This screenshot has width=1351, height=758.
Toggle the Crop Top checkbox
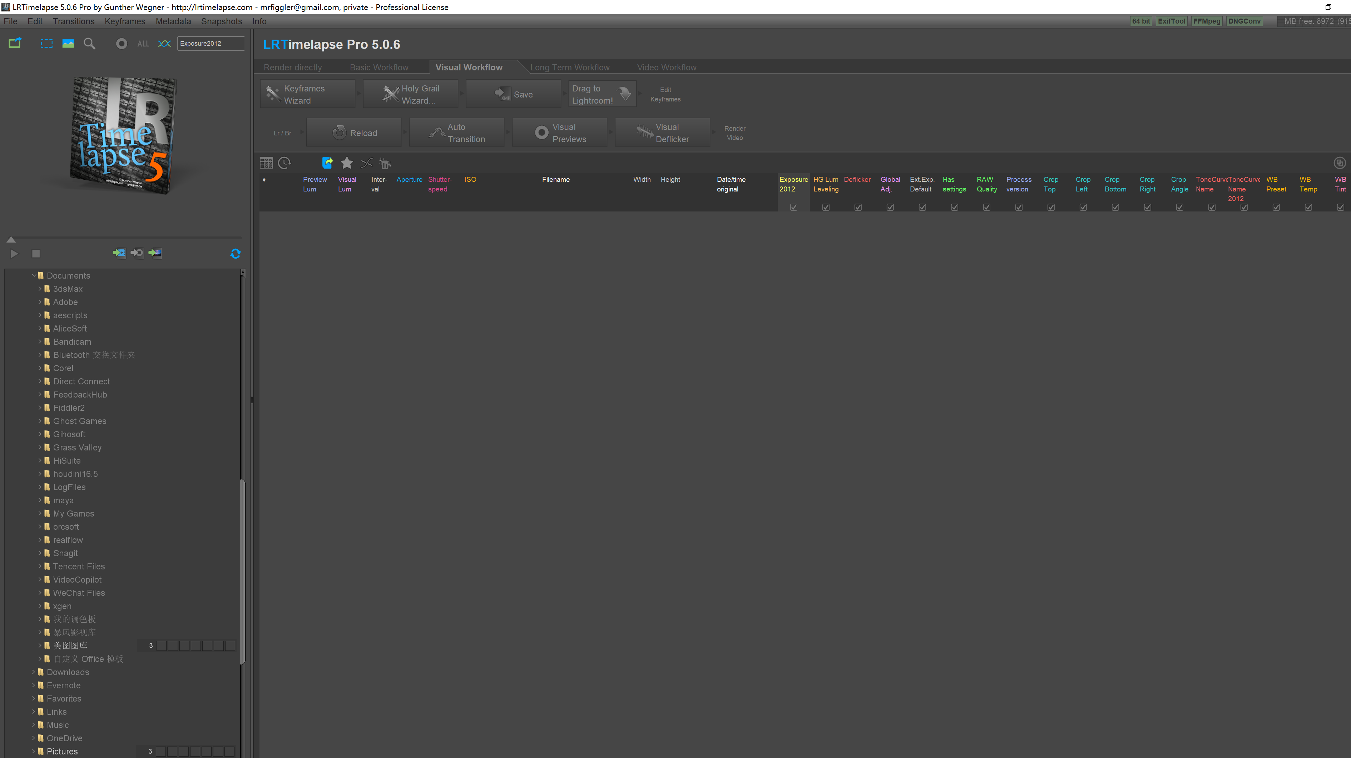pyautogui.click(x=1051, y=207)
